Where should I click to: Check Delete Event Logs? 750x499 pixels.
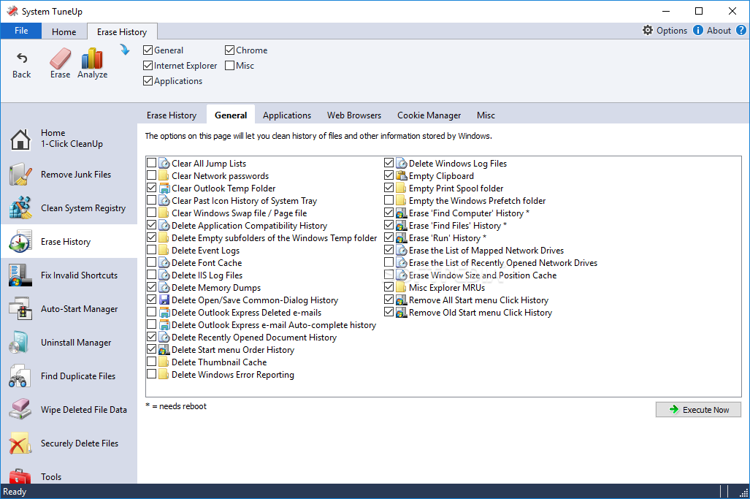(152, 250)
